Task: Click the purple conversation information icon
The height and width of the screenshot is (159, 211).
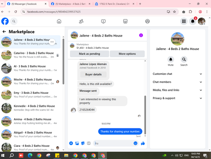Action: 141,35
